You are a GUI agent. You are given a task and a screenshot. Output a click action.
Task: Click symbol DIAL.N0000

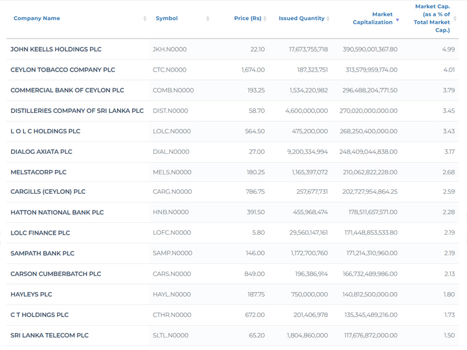[171, 151]
